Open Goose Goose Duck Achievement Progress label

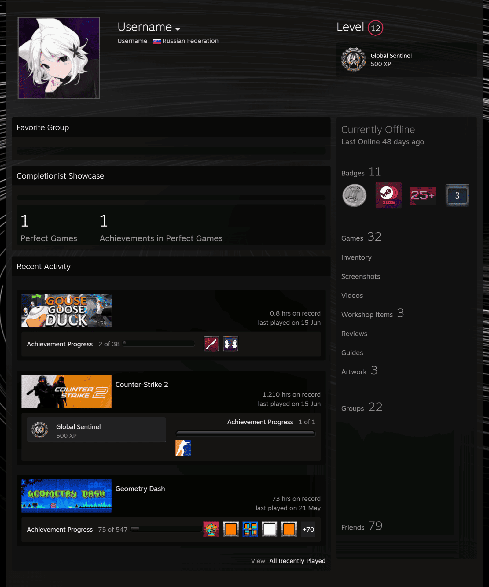[60, 344]
